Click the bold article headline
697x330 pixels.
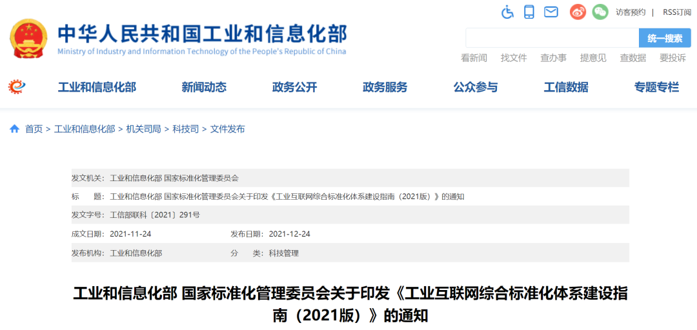(350, 305)
